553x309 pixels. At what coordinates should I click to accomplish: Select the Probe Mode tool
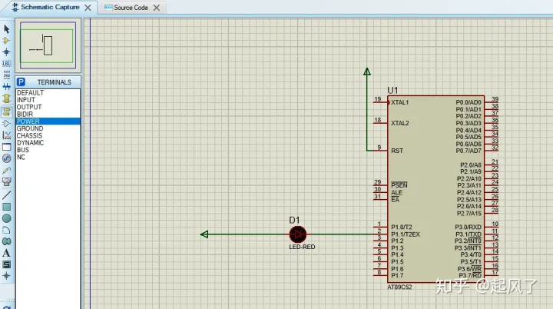(6, 170)
